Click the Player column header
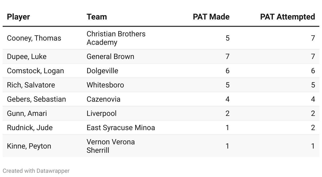 tap(18, 17)
